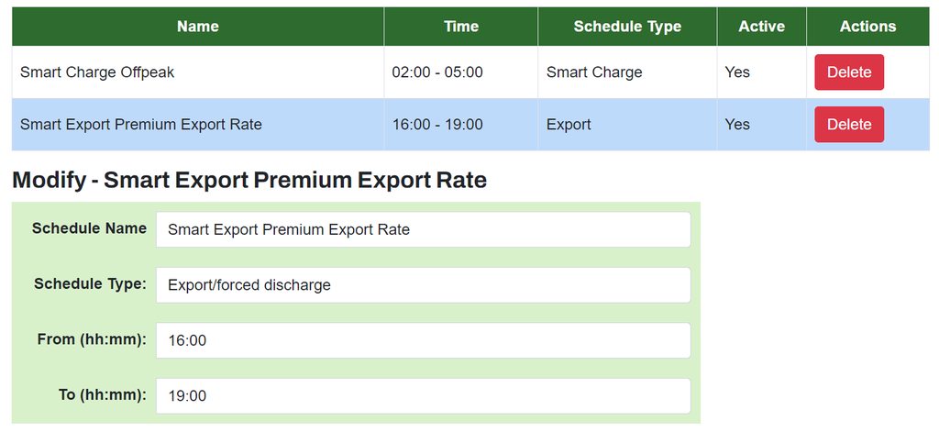Click the Schedule Type column header

coord(627,27)
